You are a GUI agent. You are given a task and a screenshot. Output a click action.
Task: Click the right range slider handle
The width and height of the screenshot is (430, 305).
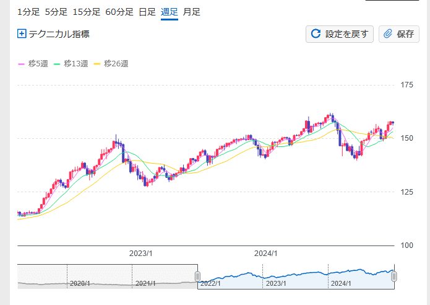pyautogui.click(x=394, y=276)
